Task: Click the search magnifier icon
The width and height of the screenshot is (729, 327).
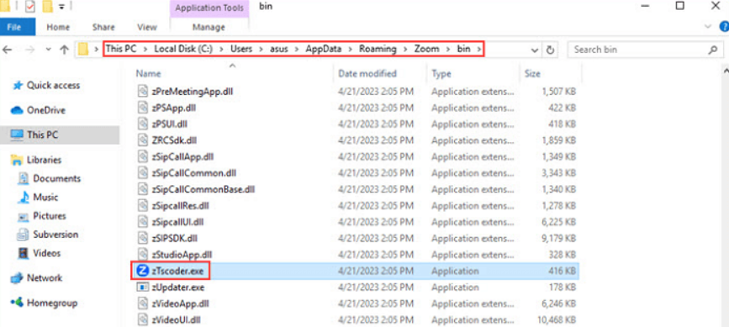Action: point(712,50)
